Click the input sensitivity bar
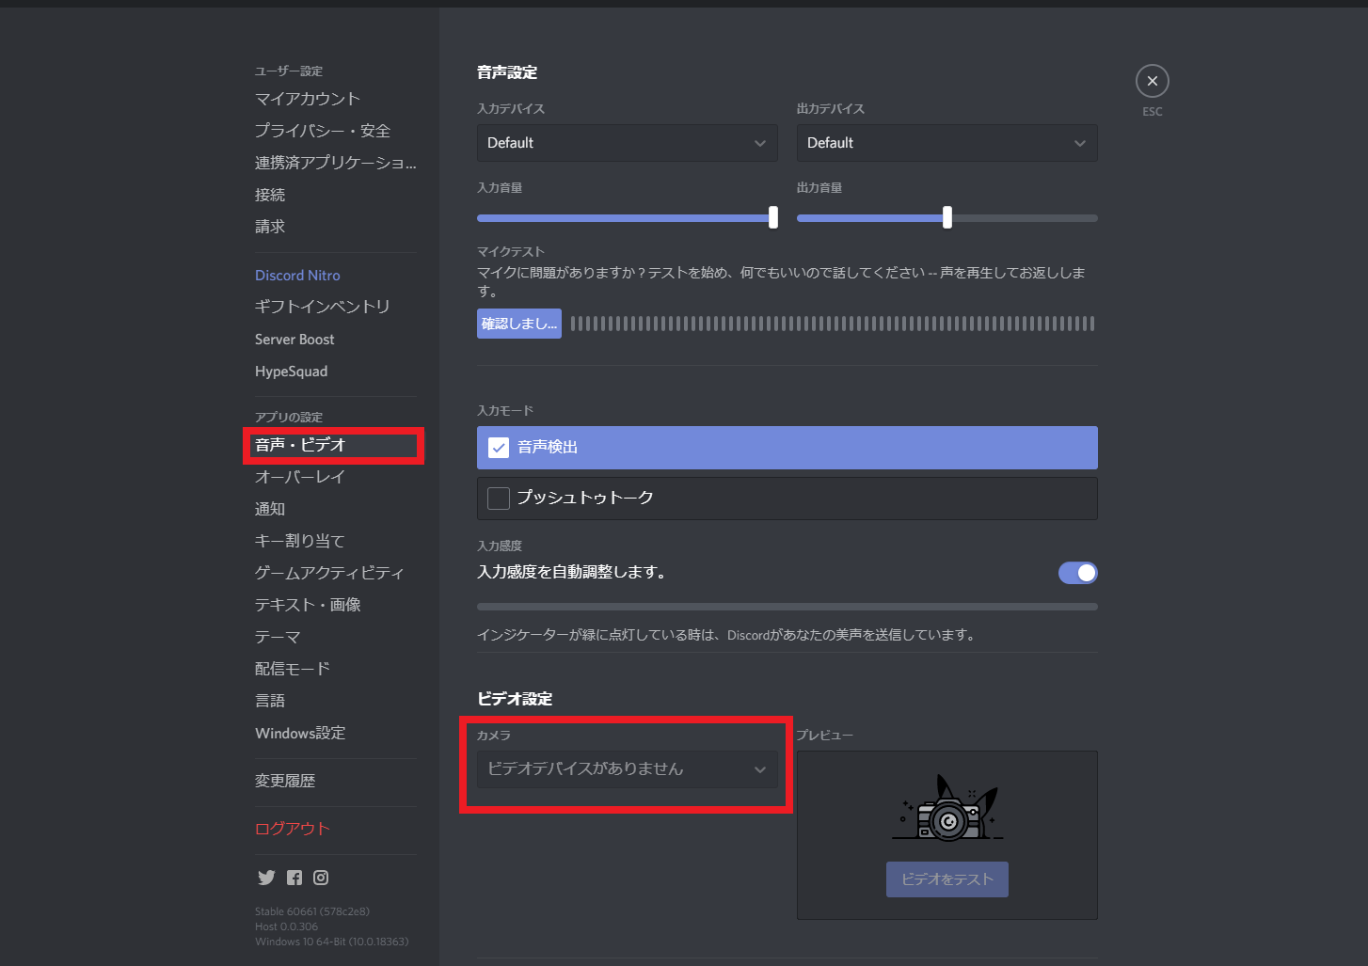The width and height of the screenshot is (1368, 966). point(787,607)
